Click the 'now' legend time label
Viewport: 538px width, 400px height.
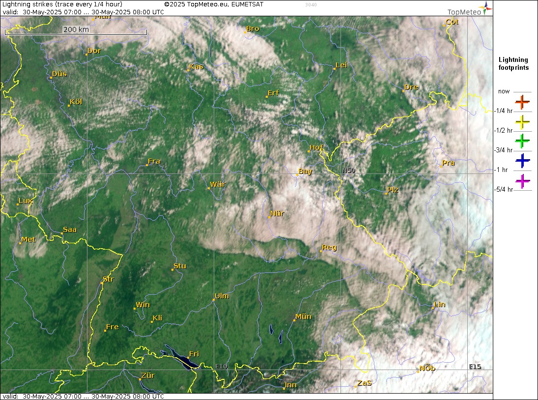click(504, 91)
